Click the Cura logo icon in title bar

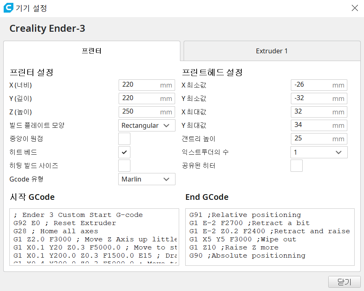tap(9, 8)
